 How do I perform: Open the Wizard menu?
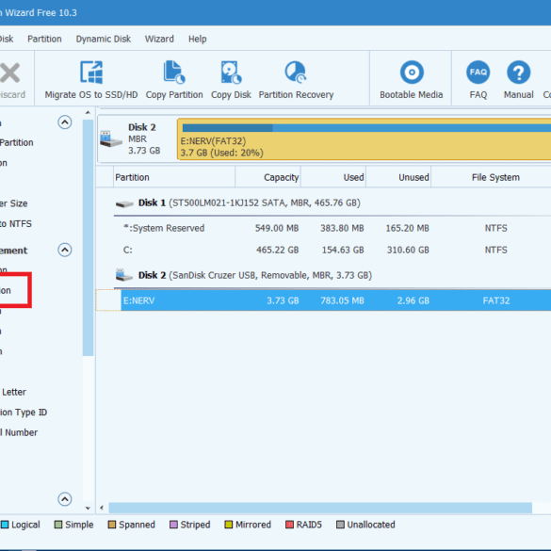coord(159,39)
